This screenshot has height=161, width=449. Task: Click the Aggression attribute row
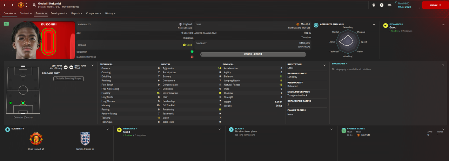[x=191, y=68]
